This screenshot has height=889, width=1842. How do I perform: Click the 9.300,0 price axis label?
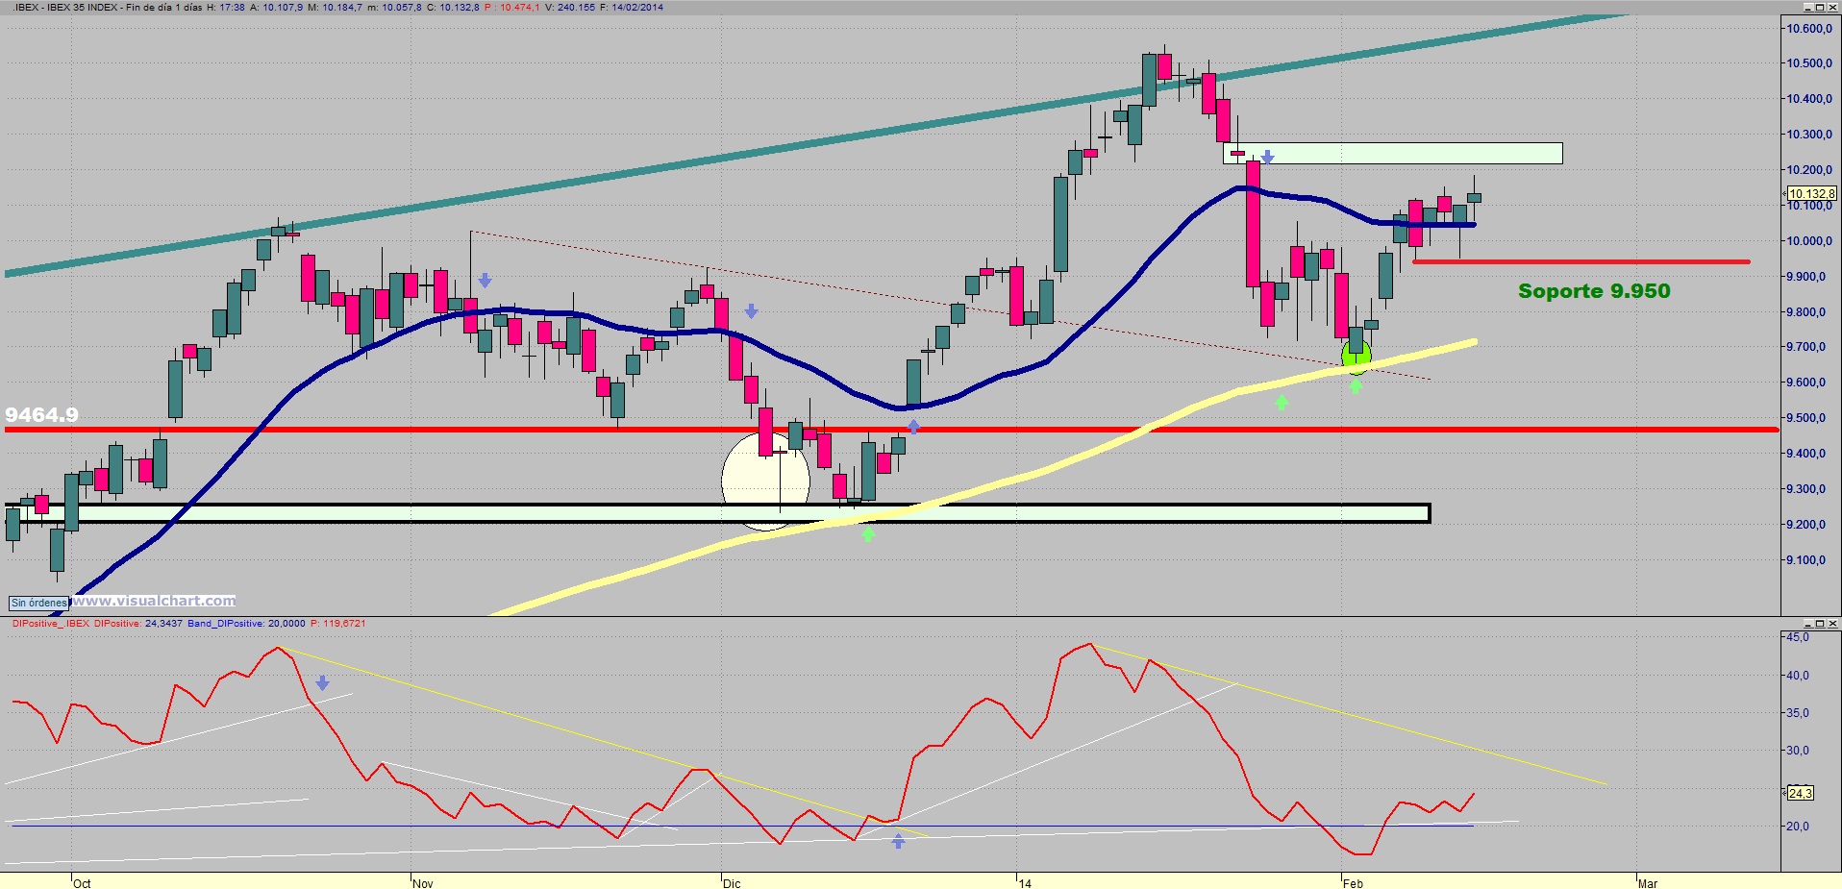tap(1806, 489)
